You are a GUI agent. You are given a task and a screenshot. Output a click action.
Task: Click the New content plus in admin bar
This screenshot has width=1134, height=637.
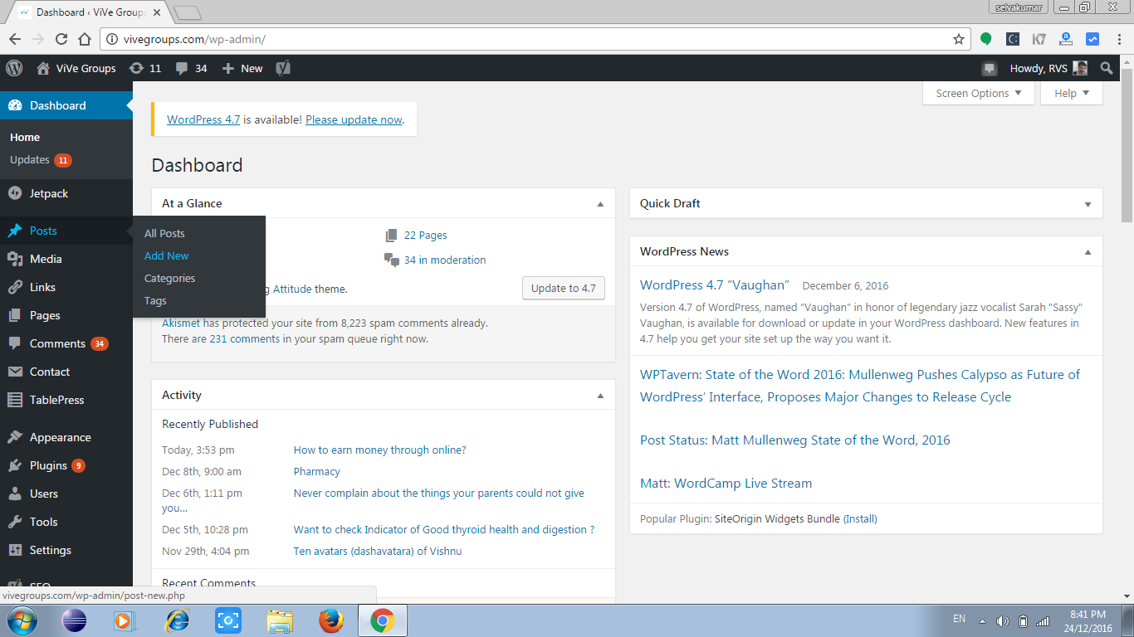click(242, 68)
